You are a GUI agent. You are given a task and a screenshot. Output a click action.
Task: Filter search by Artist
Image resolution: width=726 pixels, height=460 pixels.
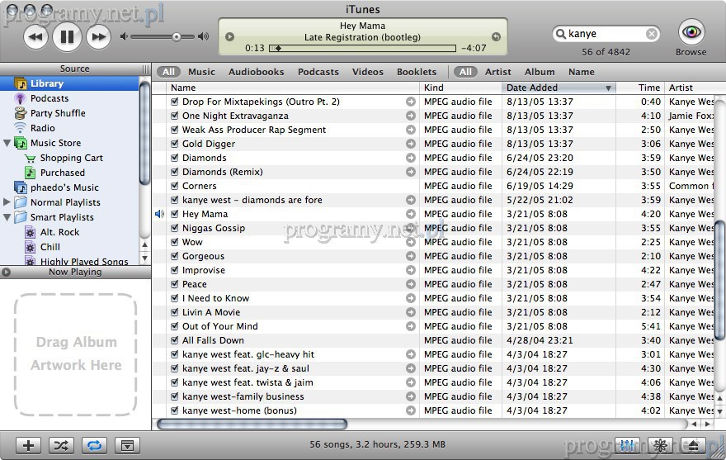coord(497,72)
